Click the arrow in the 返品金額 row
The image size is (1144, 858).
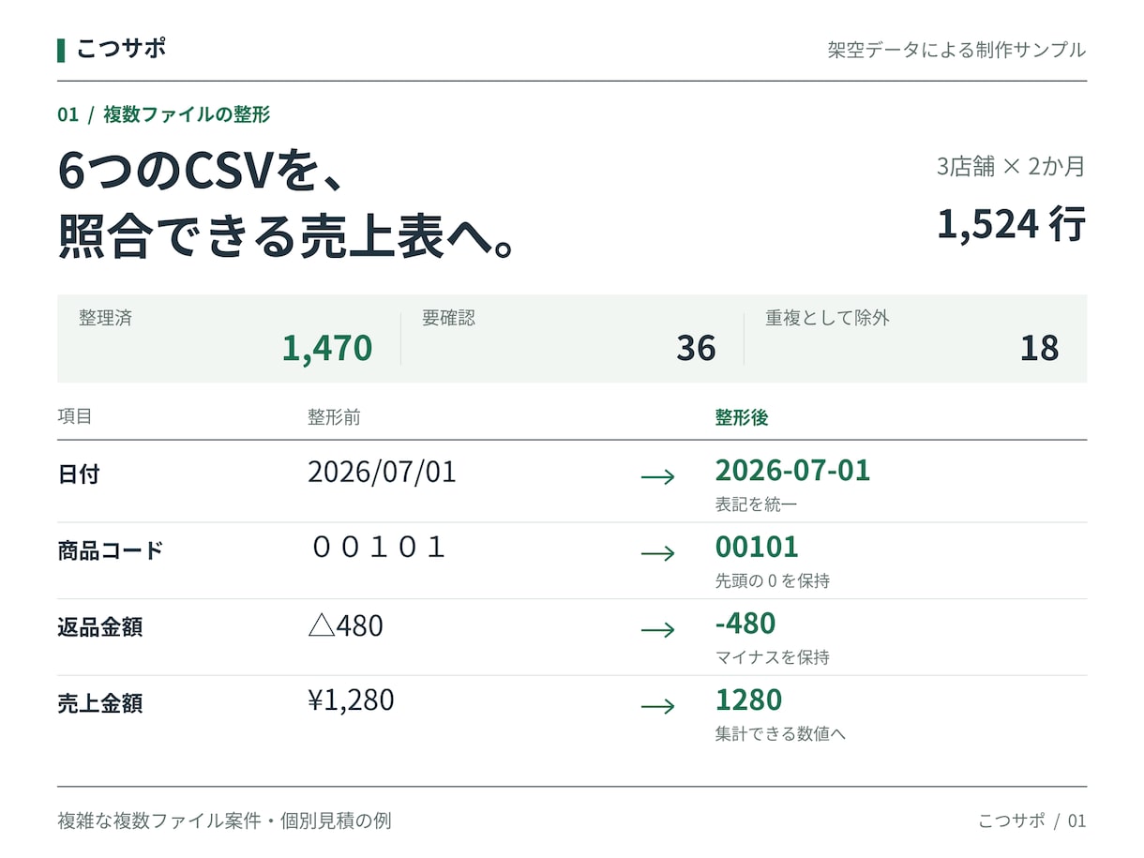click(657, 630)
